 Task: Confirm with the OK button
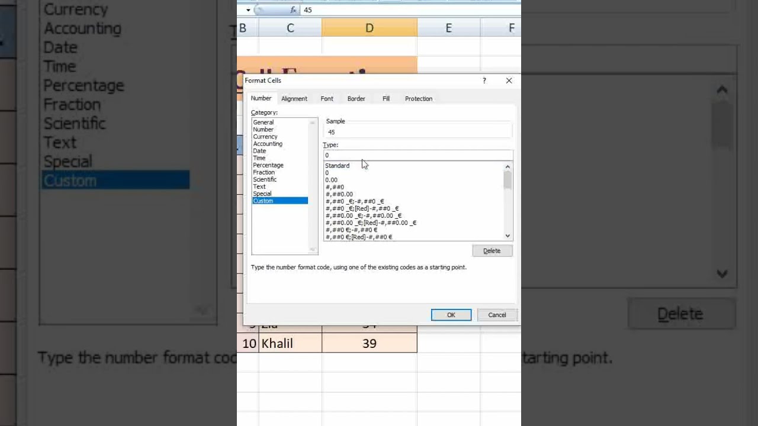[451, 315]
